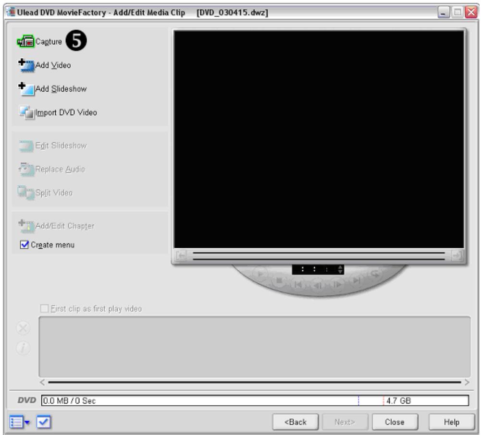Click the delete clip X icon

[23, 328]
